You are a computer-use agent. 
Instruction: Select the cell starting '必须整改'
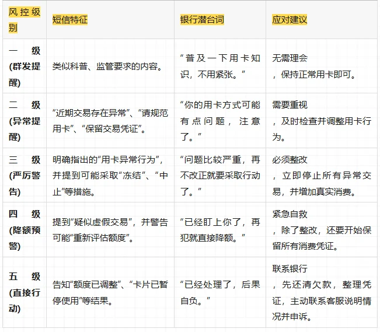click(322, 175)
